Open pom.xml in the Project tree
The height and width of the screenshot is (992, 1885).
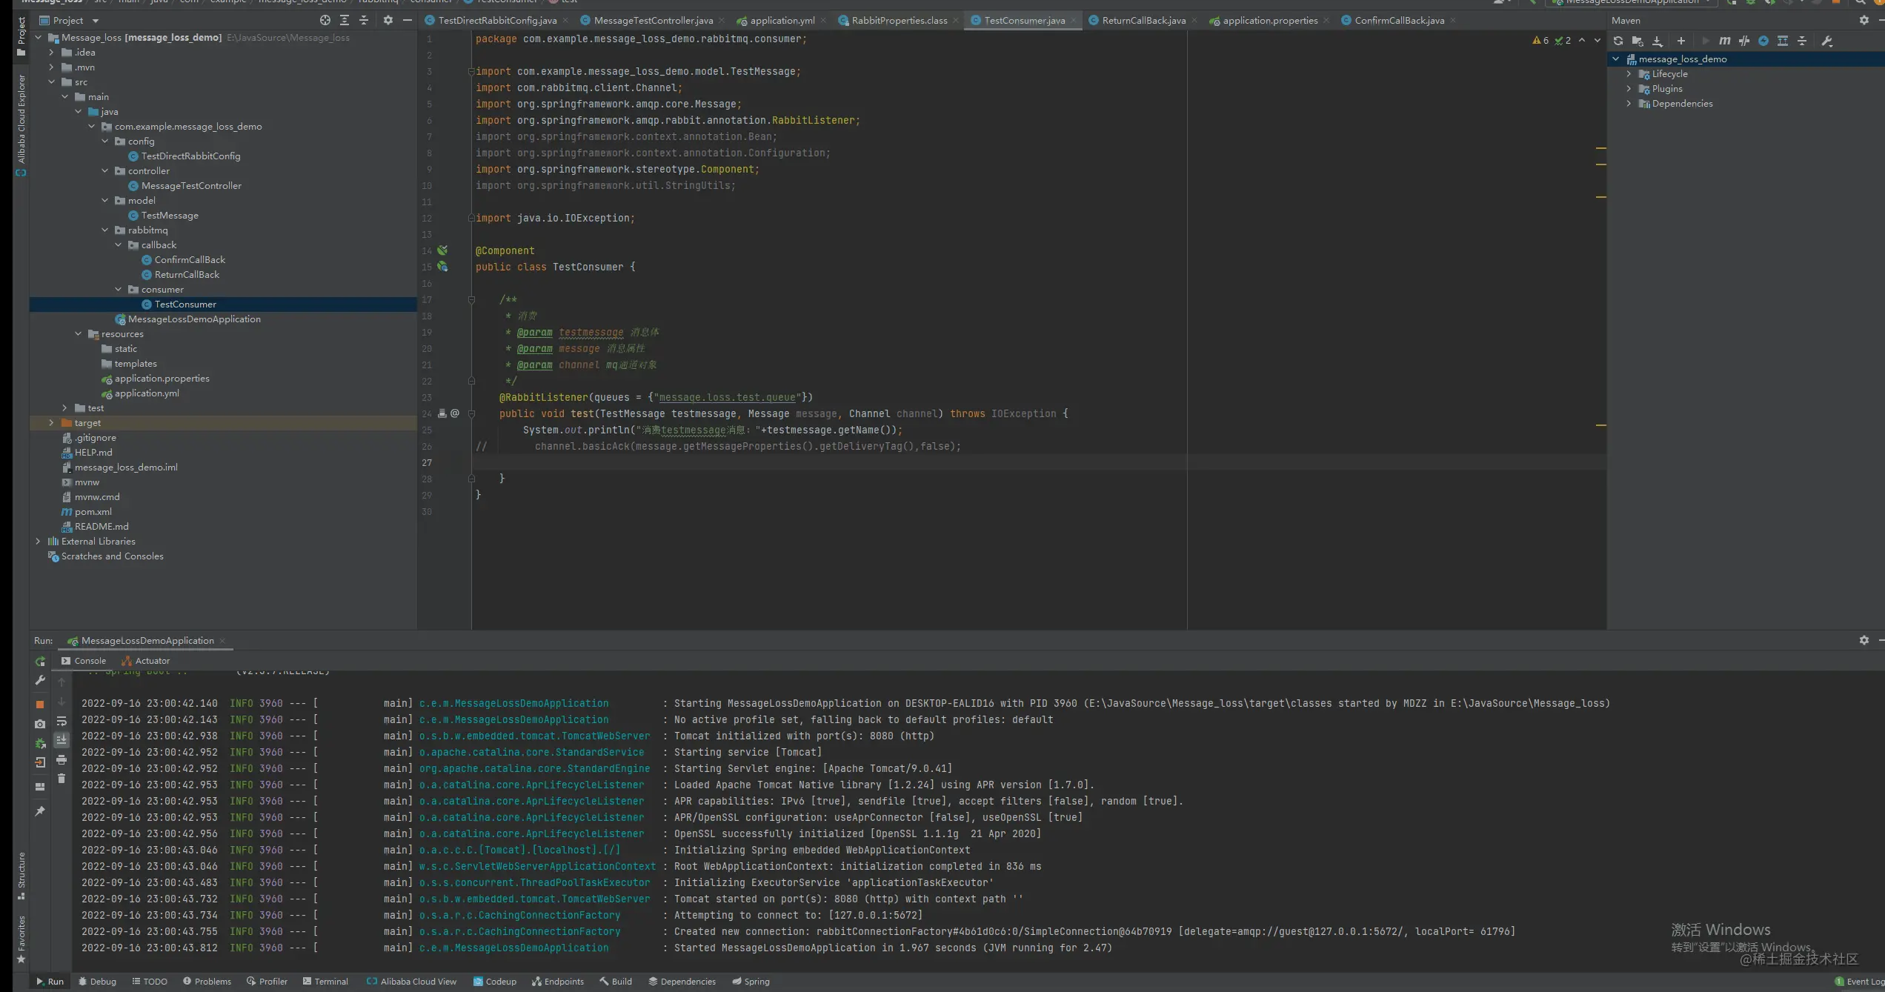(93, 512)
